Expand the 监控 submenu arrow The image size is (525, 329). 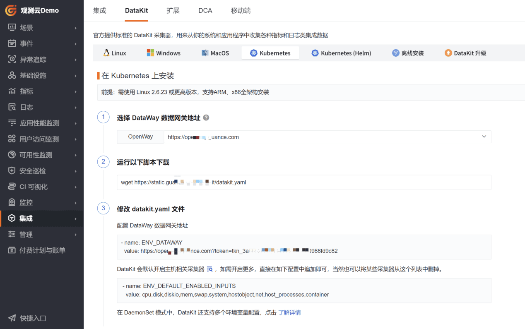(x=76, y=203)
